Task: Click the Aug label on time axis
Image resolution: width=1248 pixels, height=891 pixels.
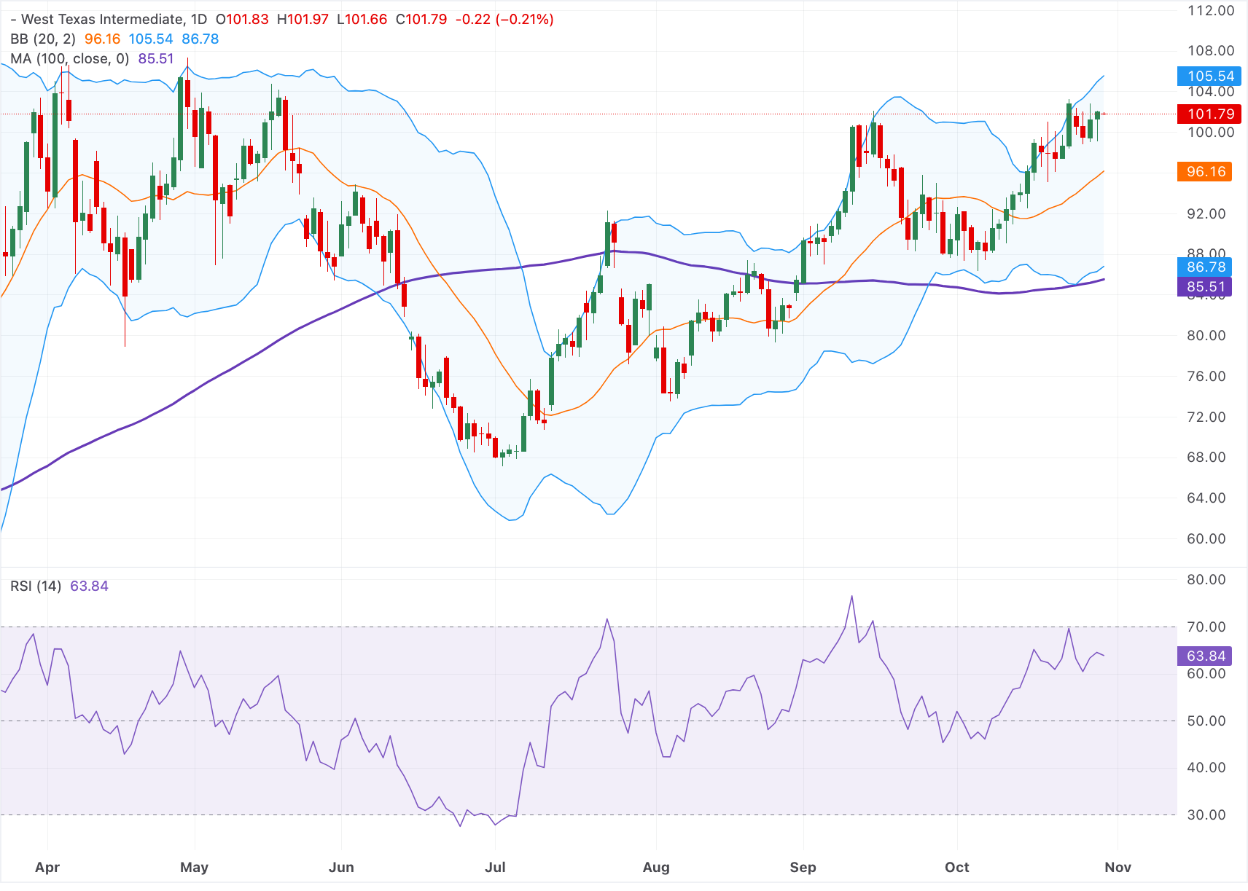Action: click(656, 868)
